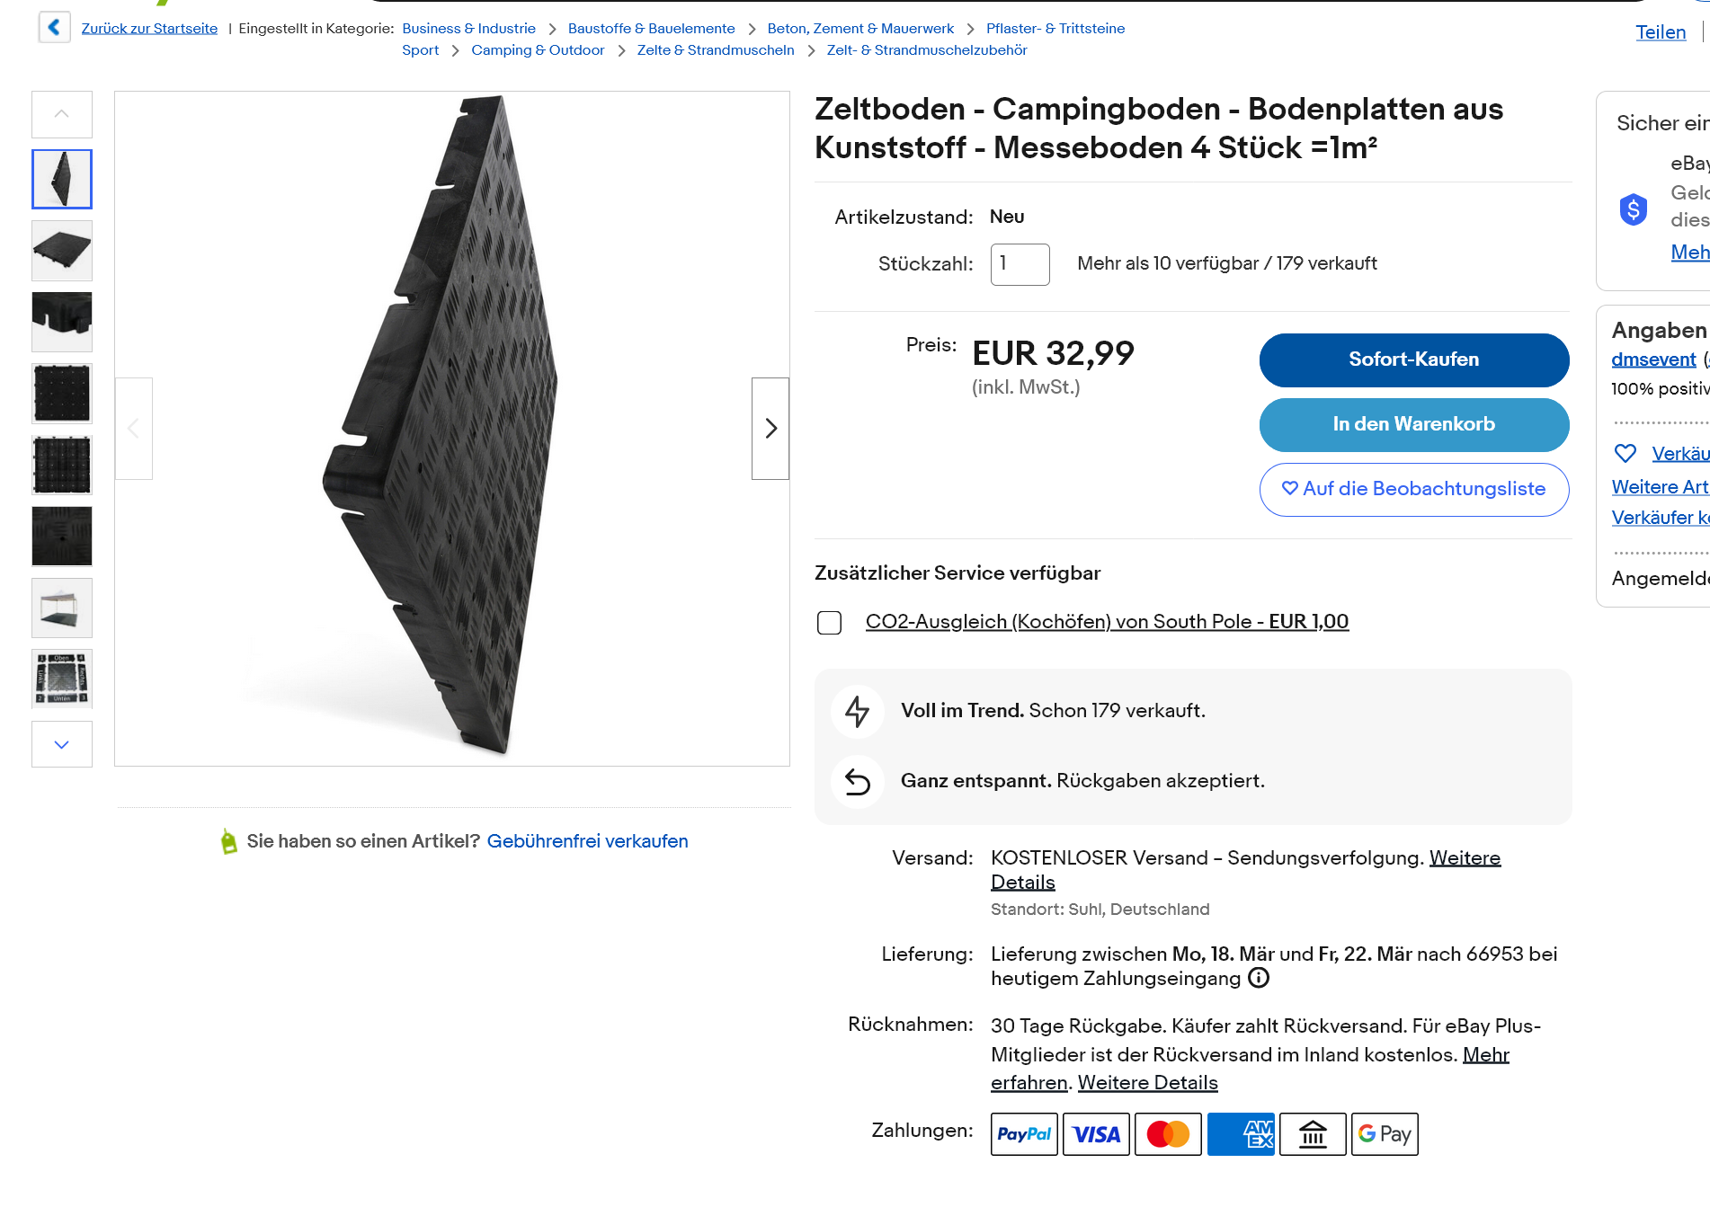
Task: Click the Gebührenfrei verkaufen link
Action: point(587,841)
